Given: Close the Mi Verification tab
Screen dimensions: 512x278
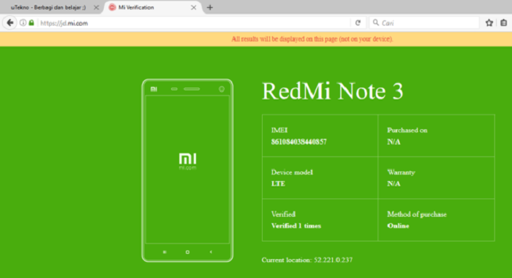Looking at the screenshot, I should click(194, 7).
